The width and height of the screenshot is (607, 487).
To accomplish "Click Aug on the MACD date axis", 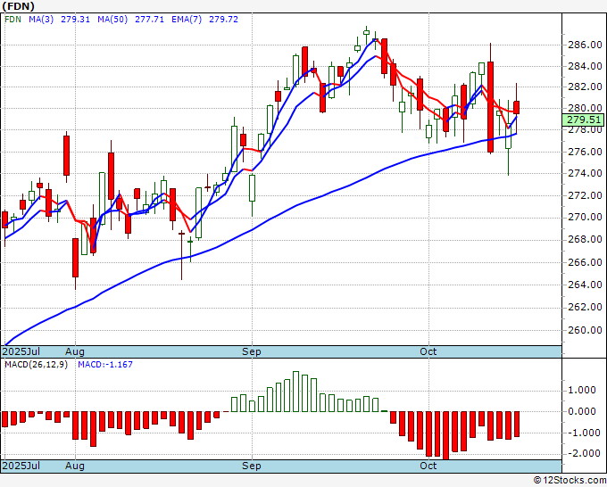I will pyautogui.click(x=75, y=466).
